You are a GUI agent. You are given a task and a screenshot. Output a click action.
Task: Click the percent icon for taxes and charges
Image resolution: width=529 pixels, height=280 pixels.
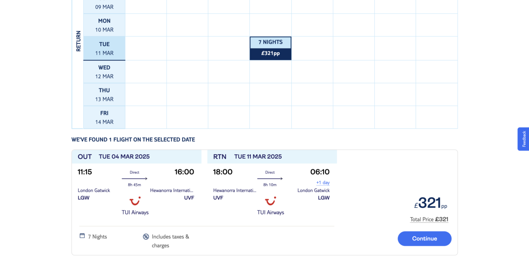pos(146,236)
